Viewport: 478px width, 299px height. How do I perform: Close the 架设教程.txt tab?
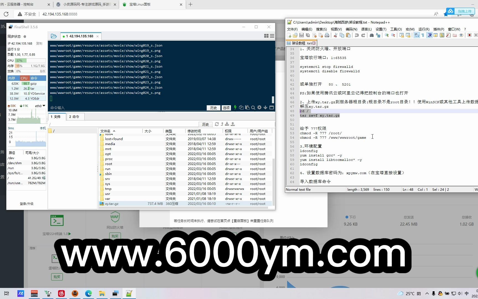(314, 43)
